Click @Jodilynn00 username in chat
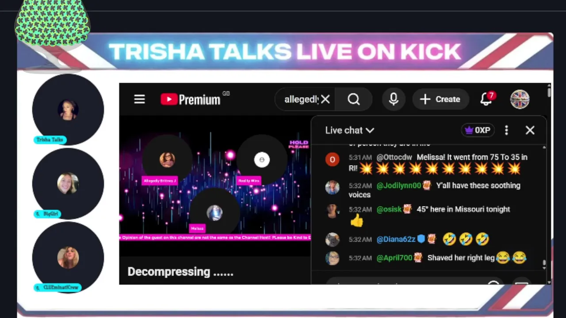The width and height of the screenshot is (566, 318). 398,185
